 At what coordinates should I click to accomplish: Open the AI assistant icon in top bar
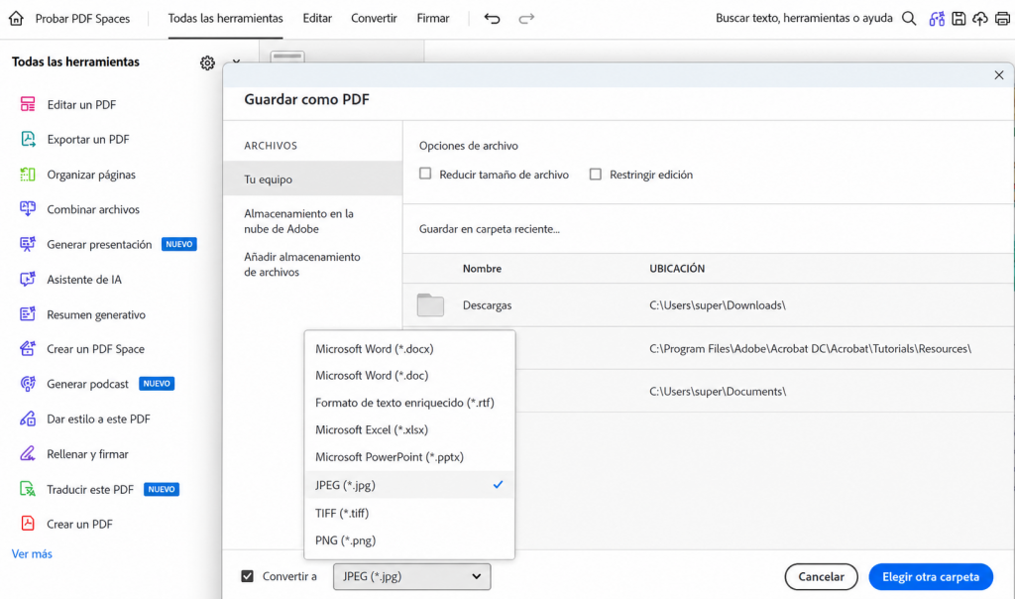[937, 18]
